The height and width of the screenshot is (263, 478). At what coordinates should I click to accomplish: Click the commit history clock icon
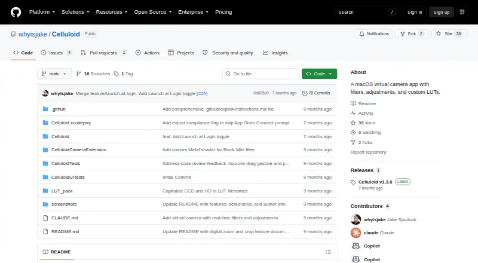[x=304, y=93]
